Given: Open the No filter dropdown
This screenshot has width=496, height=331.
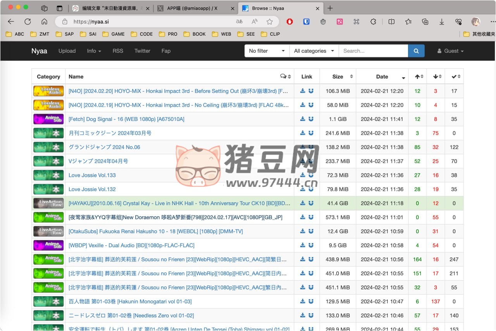Looking at the screenshot, I should coord(267,51).
